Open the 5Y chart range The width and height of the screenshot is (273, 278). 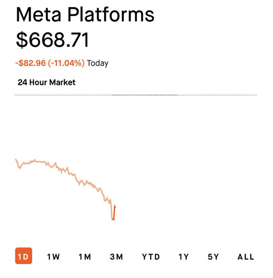[214, 257]
